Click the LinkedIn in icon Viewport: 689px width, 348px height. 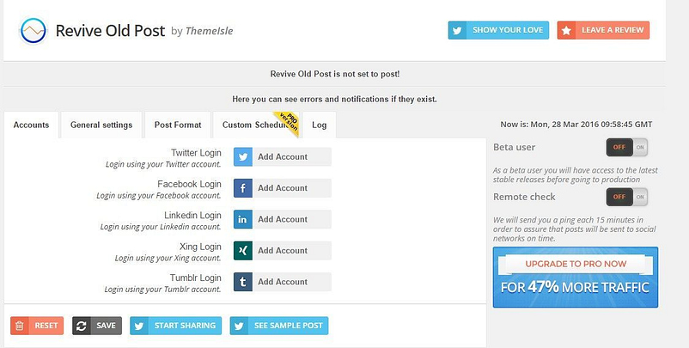click(x=242, y=219)
